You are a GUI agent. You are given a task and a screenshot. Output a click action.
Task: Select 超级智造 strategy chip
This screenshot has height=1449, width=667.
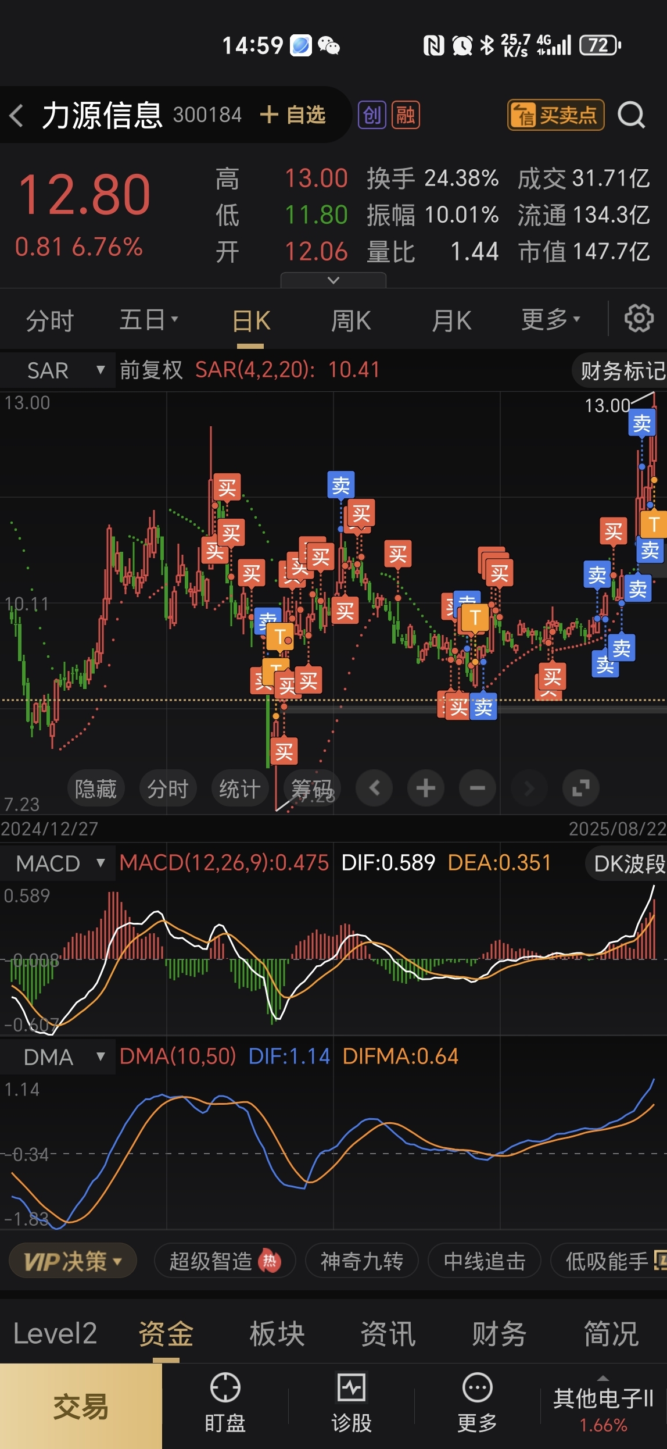(225, 1261)
